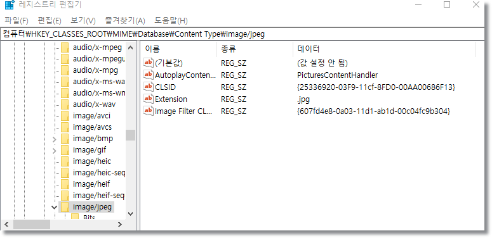Select the image/jpeg key label
Viewport: 492px width, 238px height.
point(92,207)
